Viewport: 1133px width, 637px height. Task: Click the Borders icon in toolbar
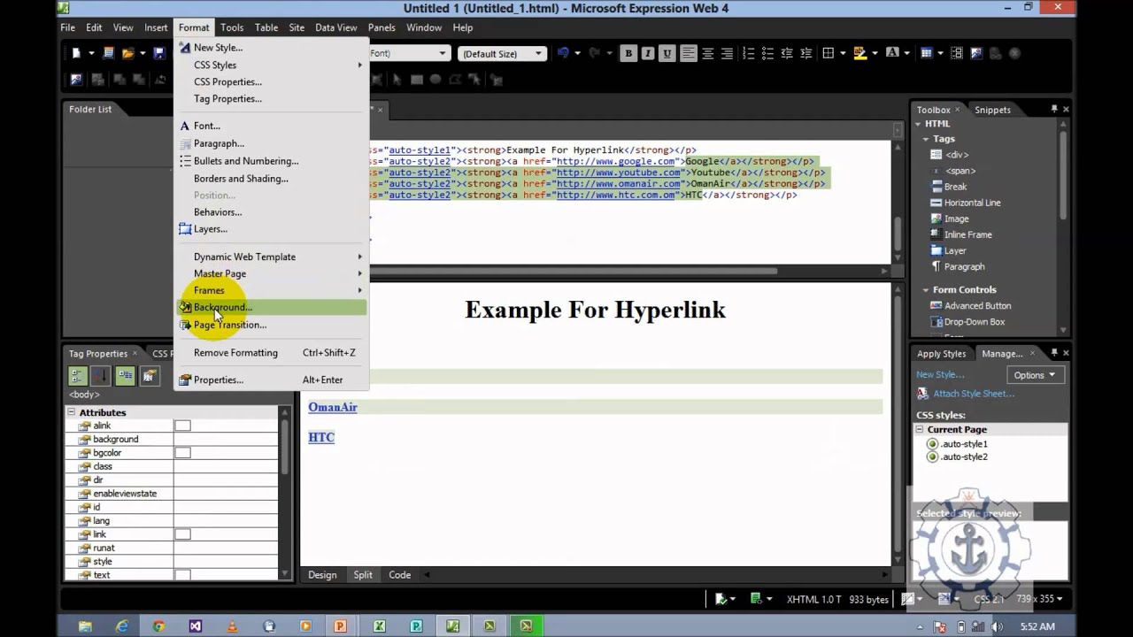pos(829,53)
